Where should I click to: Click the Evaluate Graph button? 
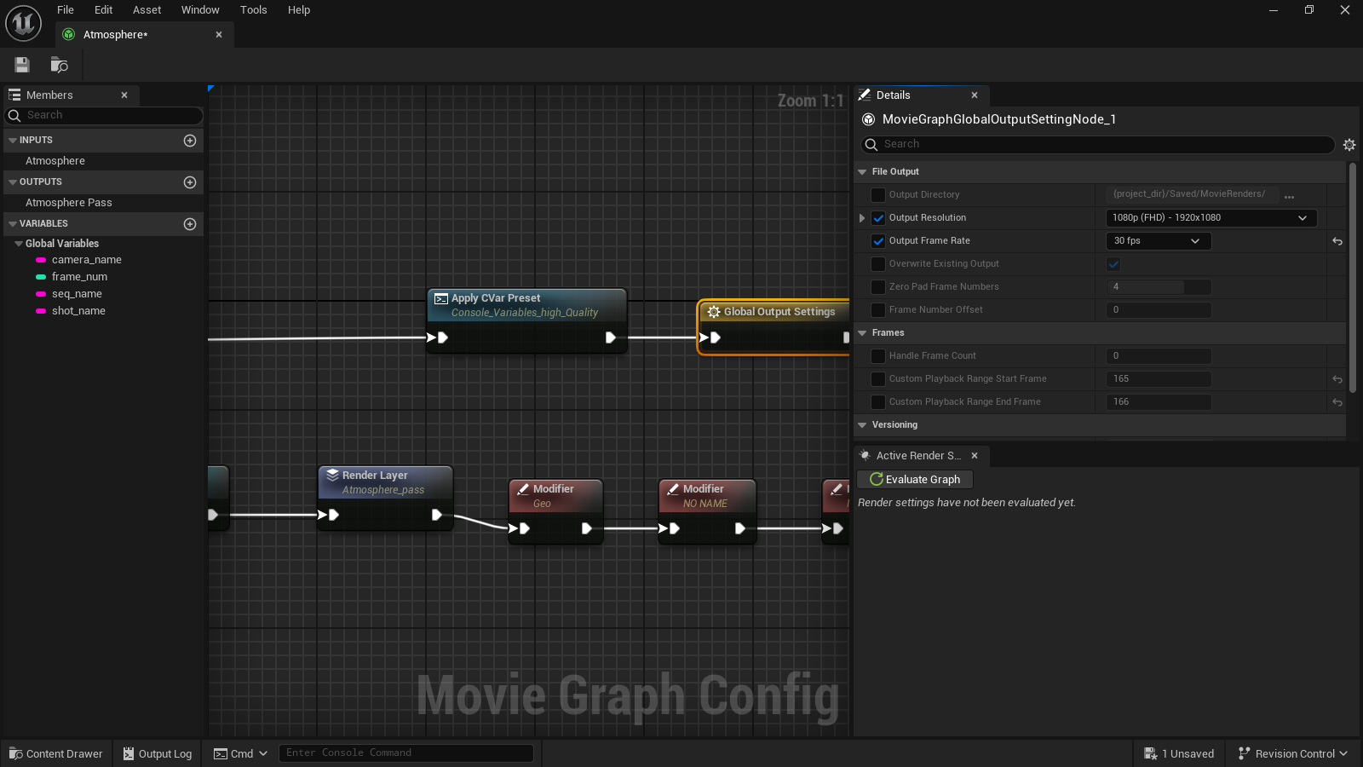[x=915, y=480]
